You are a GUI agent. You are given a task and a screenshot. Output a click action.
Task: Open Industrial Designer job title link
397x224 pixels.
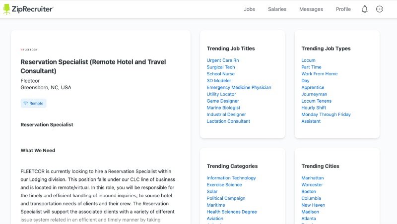tap(226, 114)
